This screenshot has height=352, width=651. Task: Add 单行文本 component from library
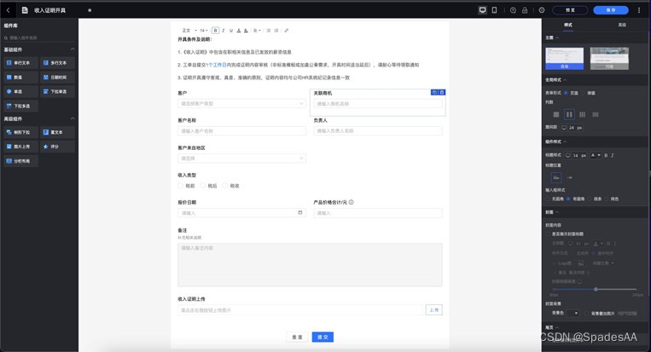click(20, 63)
